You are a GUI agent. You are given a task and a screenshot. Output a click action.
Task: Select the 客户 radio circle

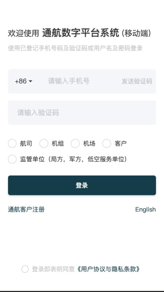[106, 143]
